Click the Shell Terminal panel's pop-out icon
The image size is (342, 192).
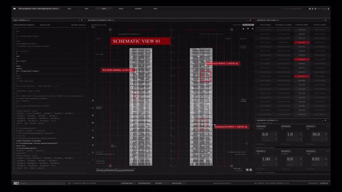pyautogui.click(x=82, y=20)
